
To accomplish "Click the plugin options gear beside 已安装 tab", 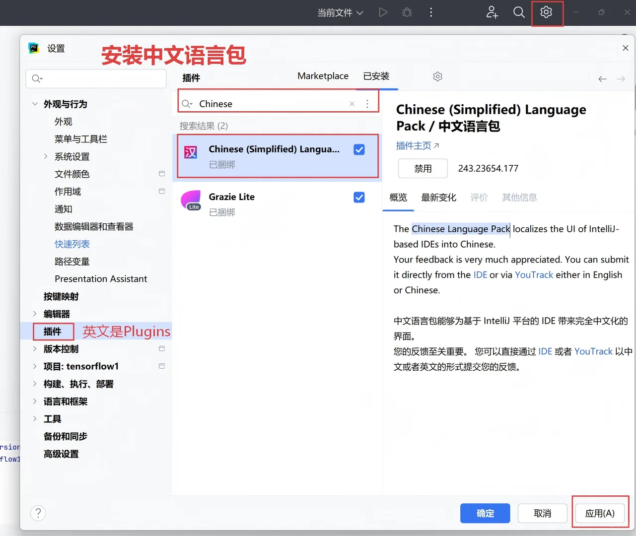I will [x=437, y=76].
